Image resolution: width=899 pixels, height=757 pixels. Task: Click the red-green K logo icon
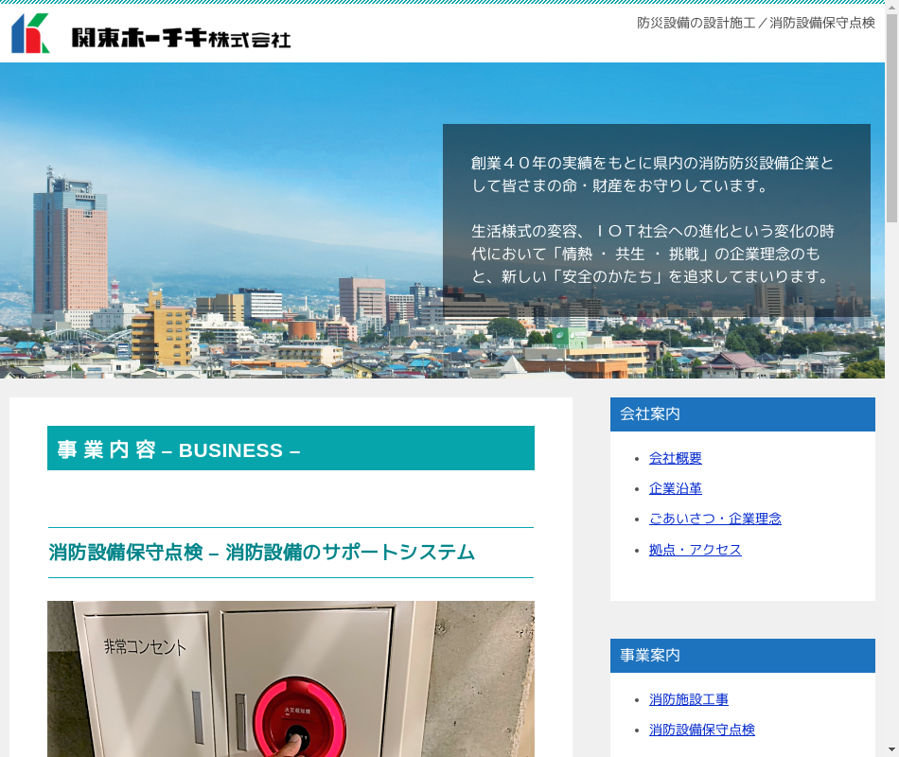click(30, 34)
